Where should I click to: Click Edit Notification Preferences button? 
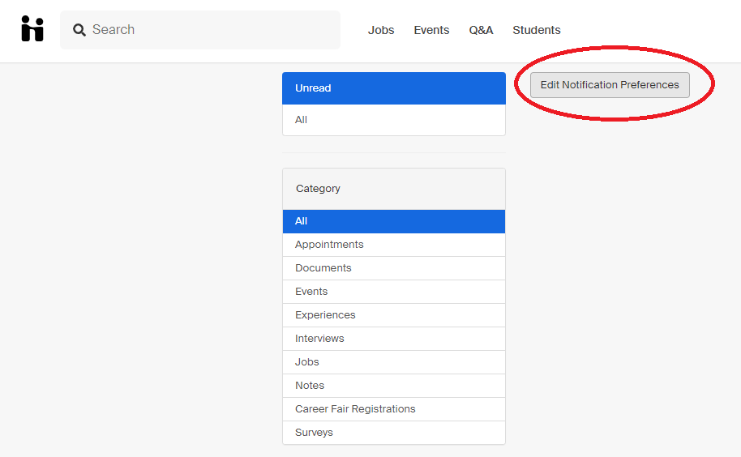click(610, 85)
